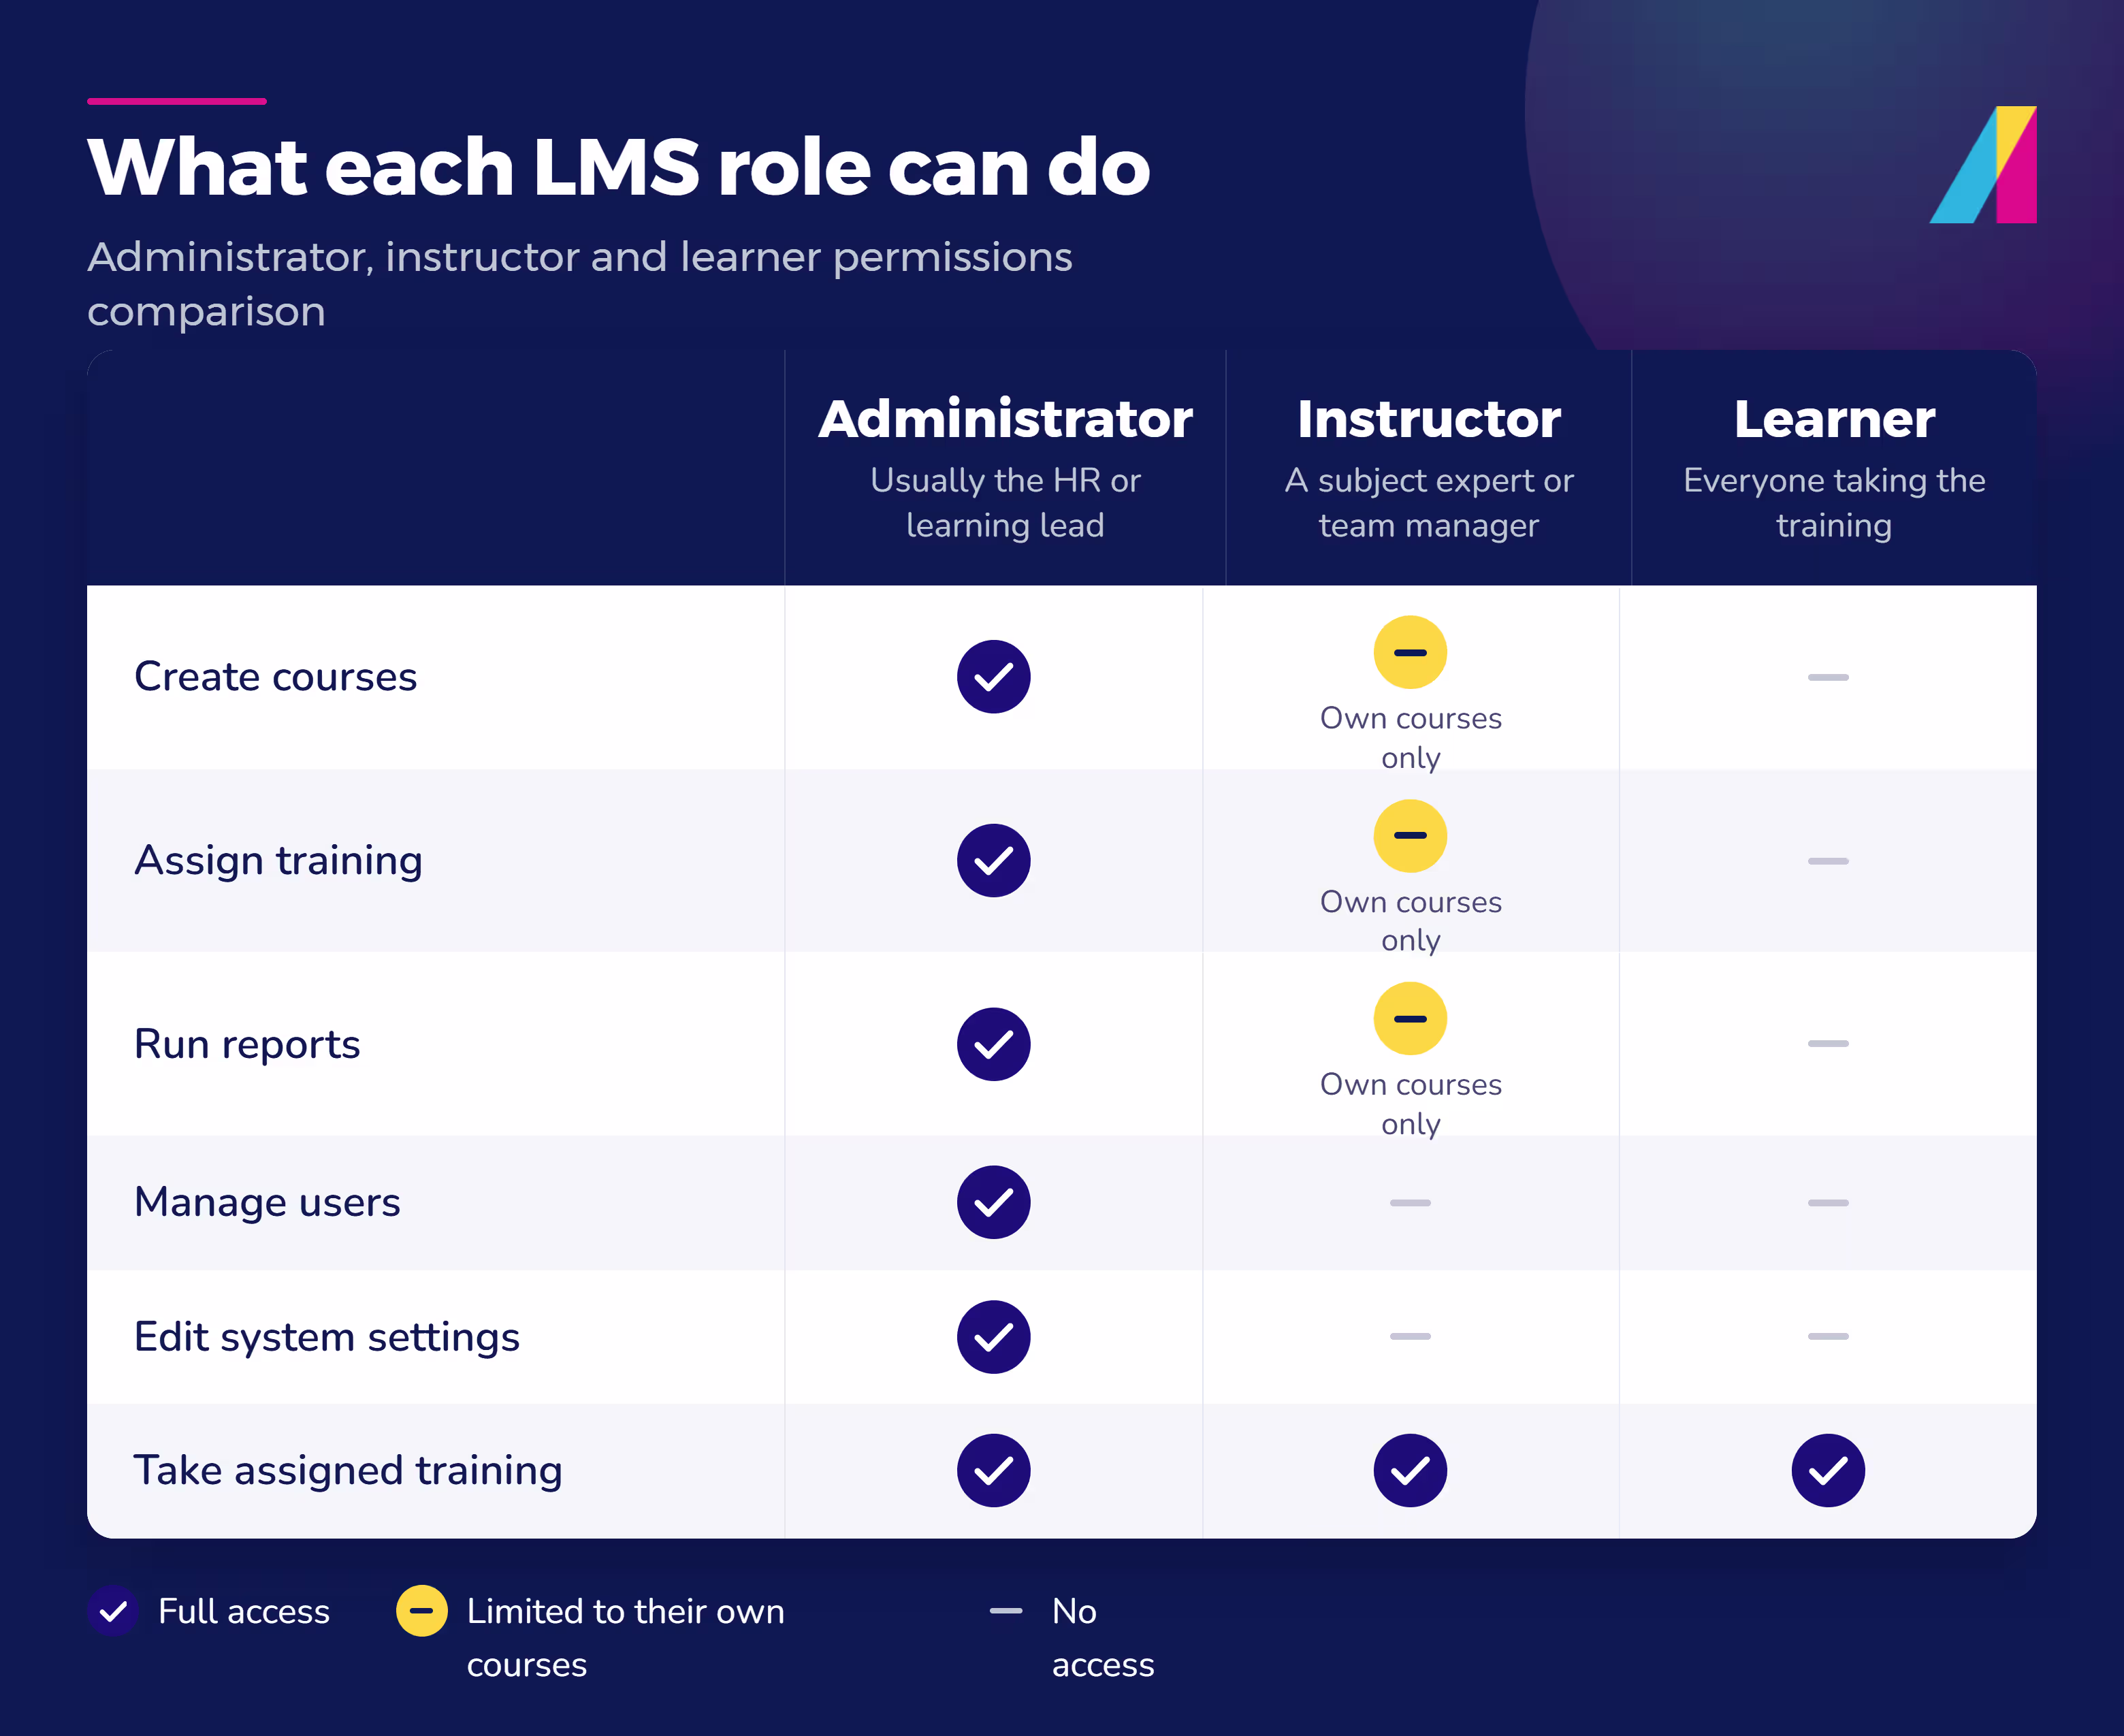Click the Instructor column heading
Image resolution: width=2124 pixels, height=1736 pixels.
(1428, 418)
